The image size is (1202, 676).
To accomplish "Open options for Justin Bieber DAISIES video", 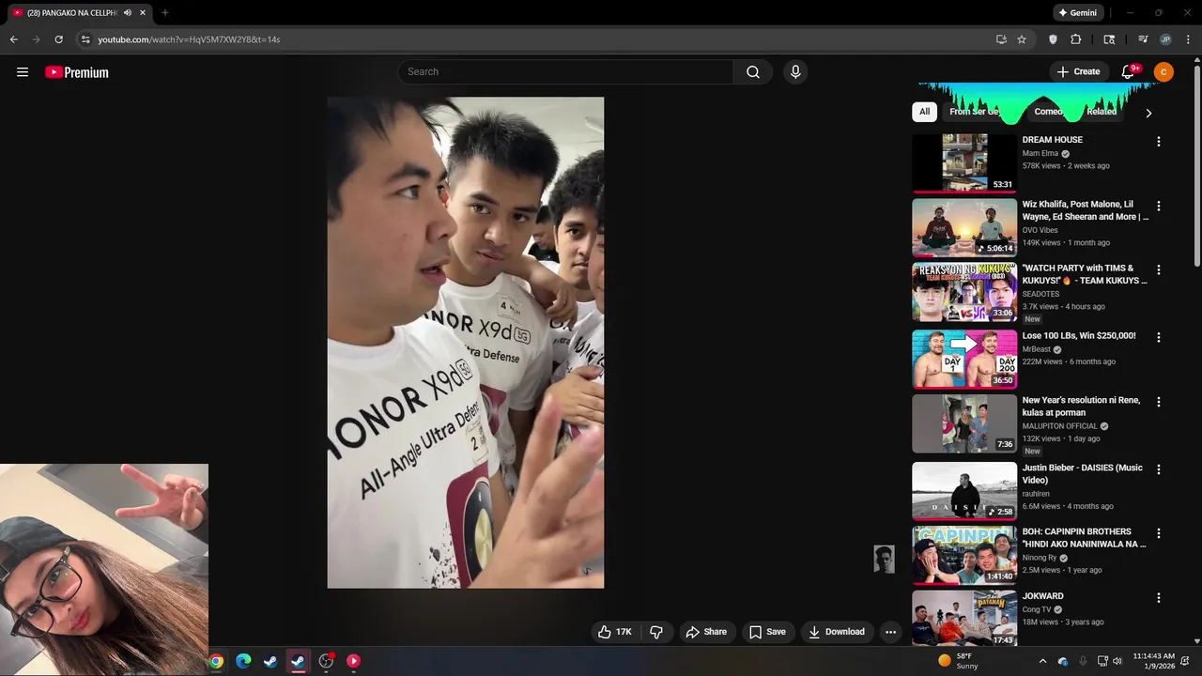I will 1159,469.
